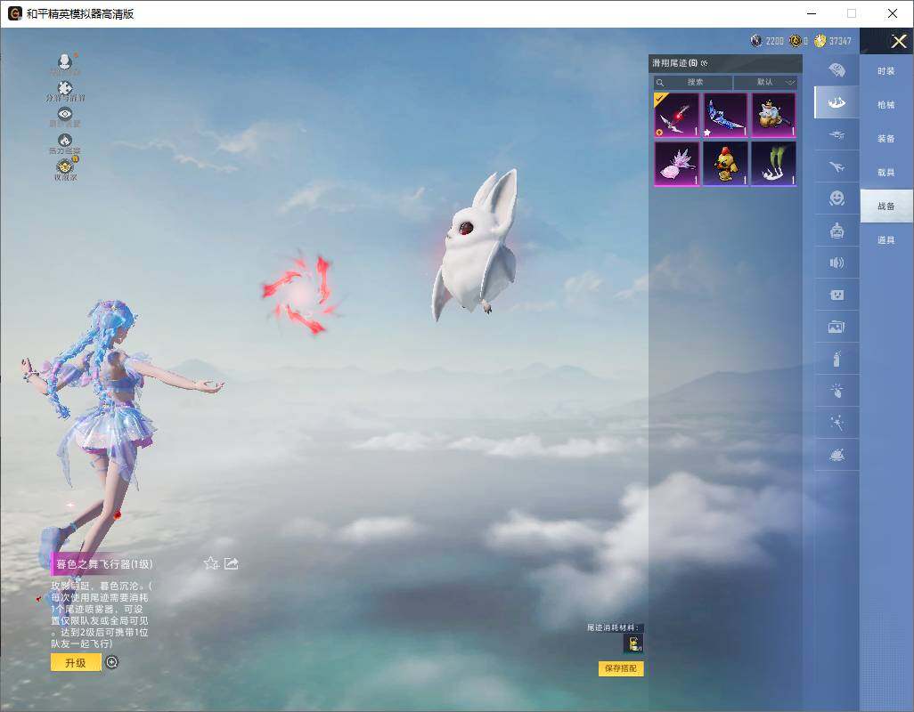The width and height of the screenshot is (914, 712).
Task: Switch to the 时装 tab
Action: tap(886, 71)
